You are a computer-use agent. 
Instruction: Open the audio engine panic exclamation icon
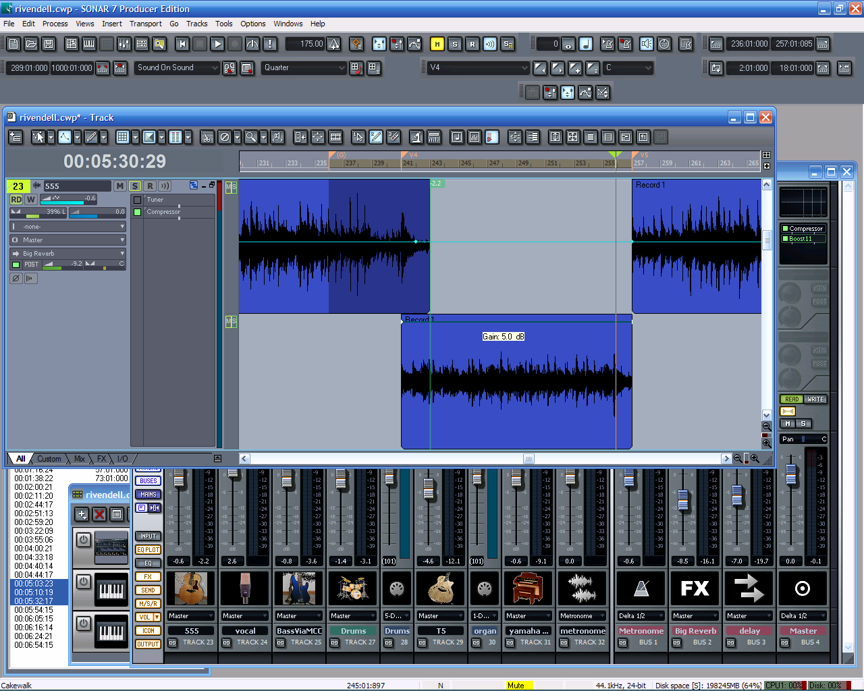270,44
